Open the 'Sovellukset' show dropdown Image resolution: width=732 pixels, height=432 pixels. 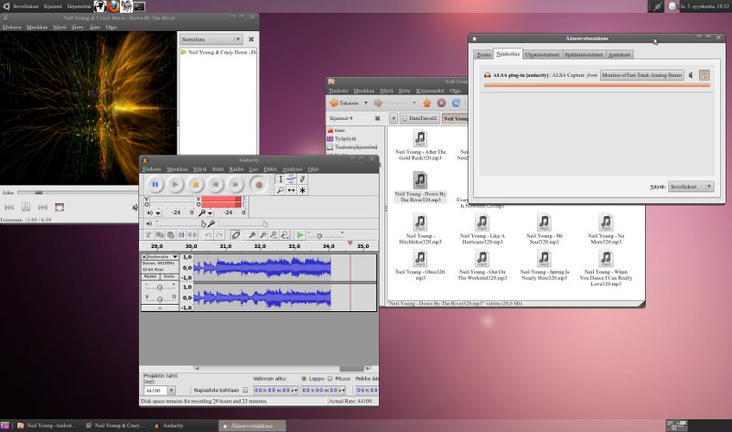691,187
